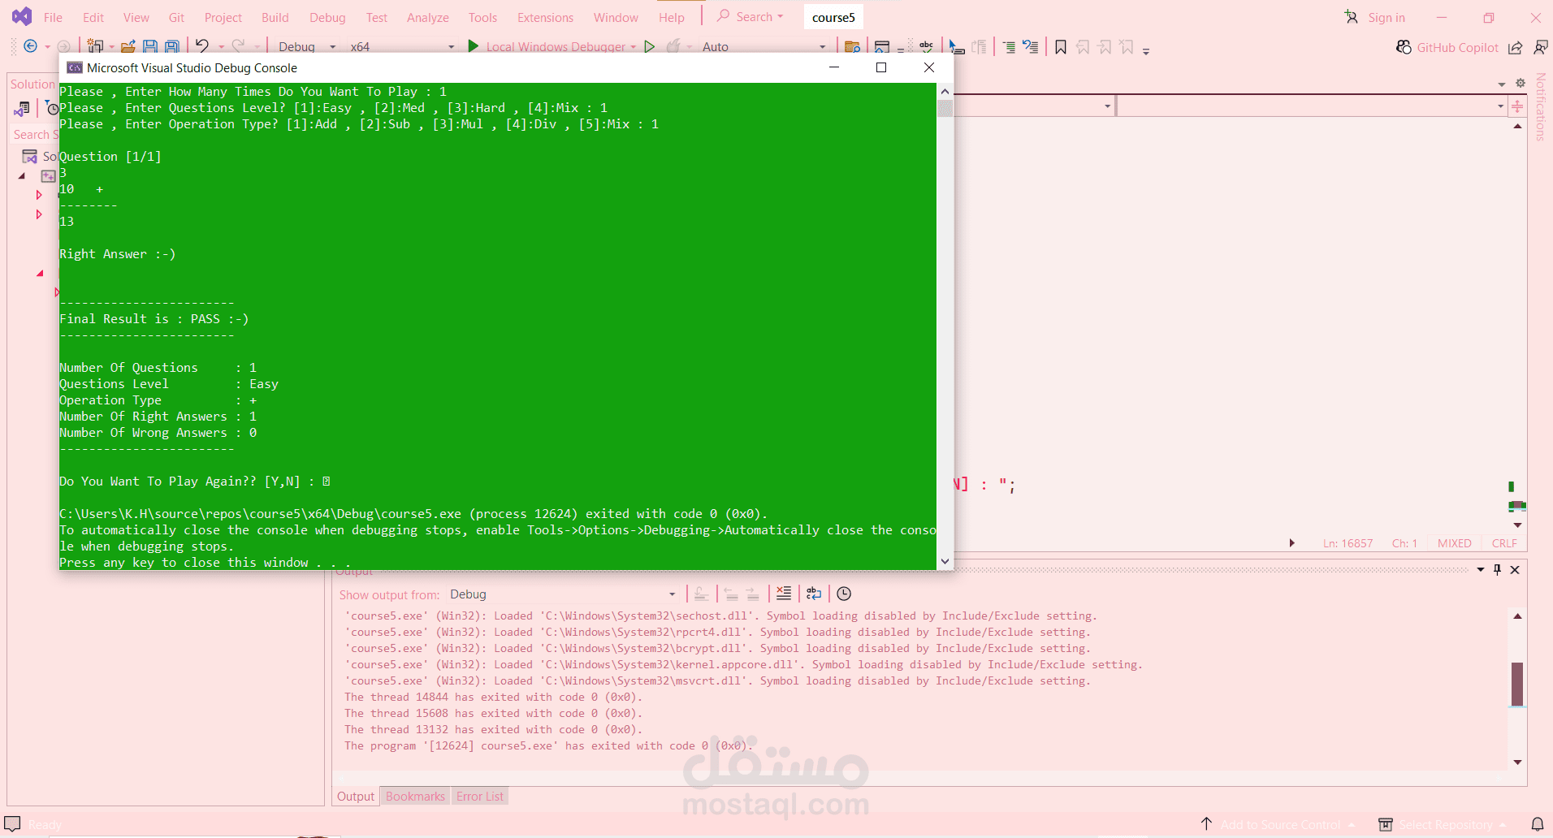Click the CRLF line ending indicator
Screen dimensions: 1553x838
[1504, 543]
